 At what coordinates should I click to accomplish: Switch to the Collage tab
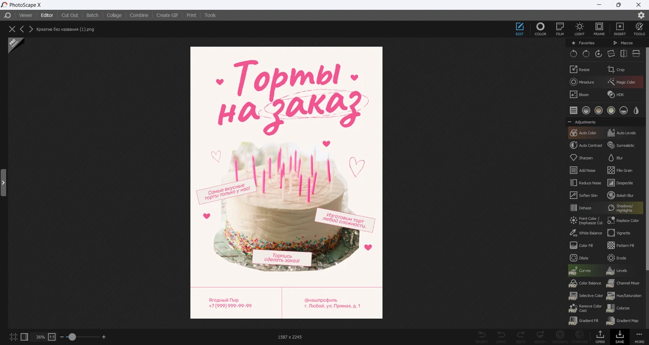pyautogui.click(x=114, y=15)
